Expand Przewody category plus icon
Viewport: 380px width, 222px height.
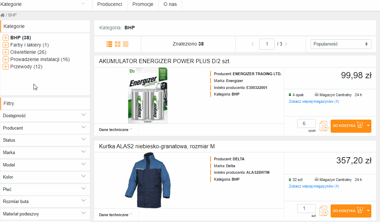click(x=6, y=67)
